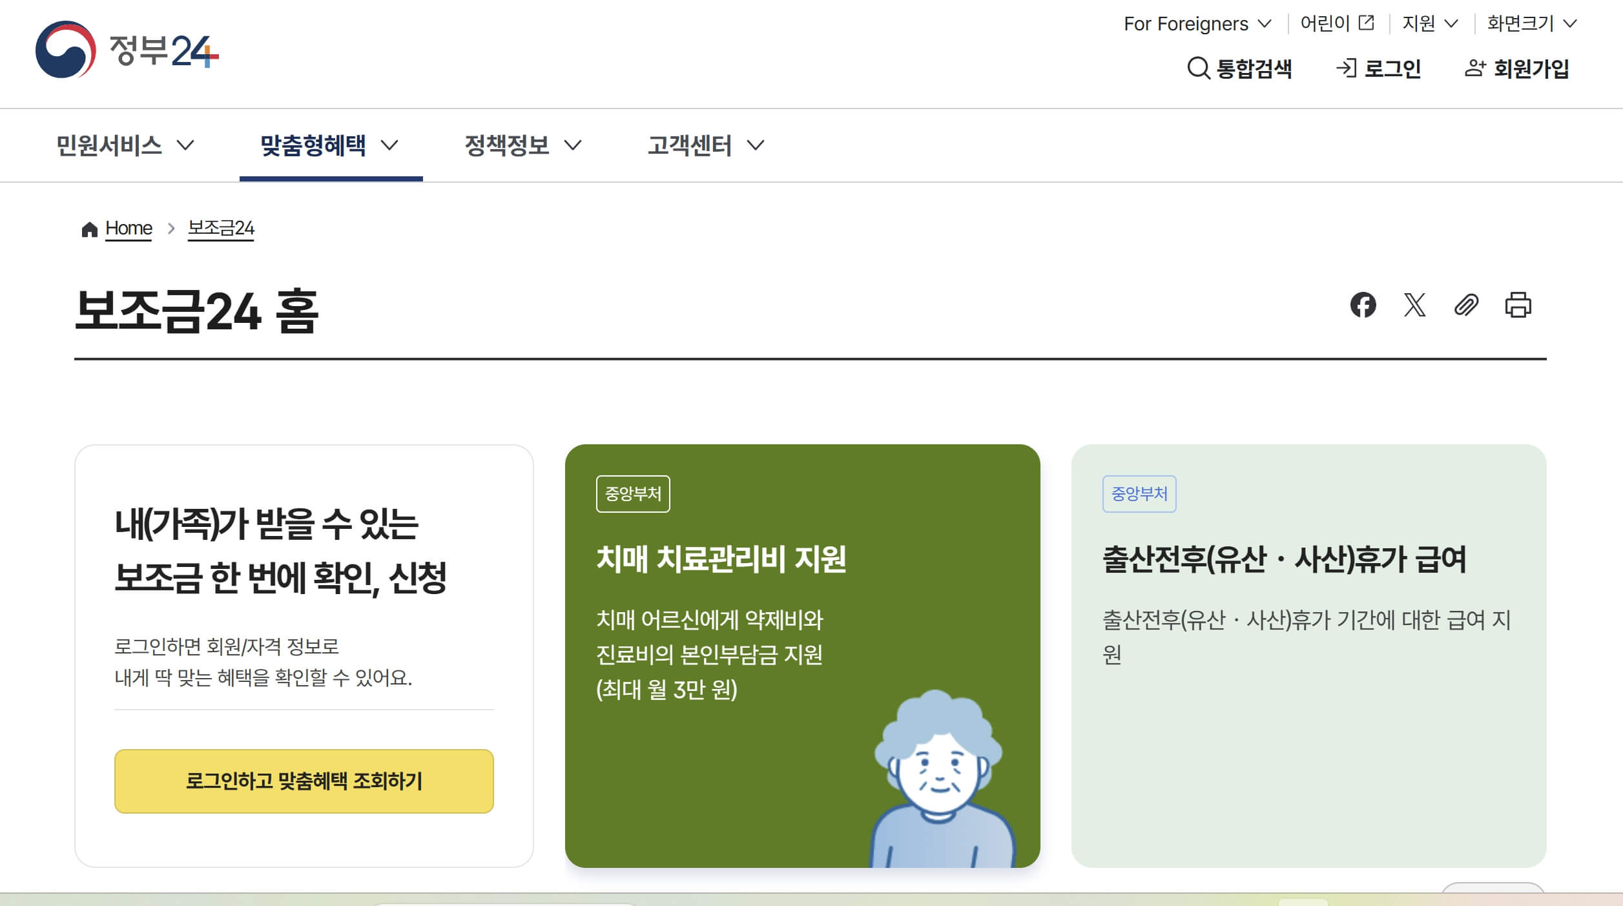
Task: Expand the 화면크기 screen size dropdown
Action: tap(1531, 24)
